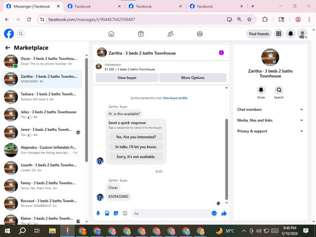This screenshot has height=237, width=316.
Task: Click the conversation message scrollbar
Action: (227, 159)
